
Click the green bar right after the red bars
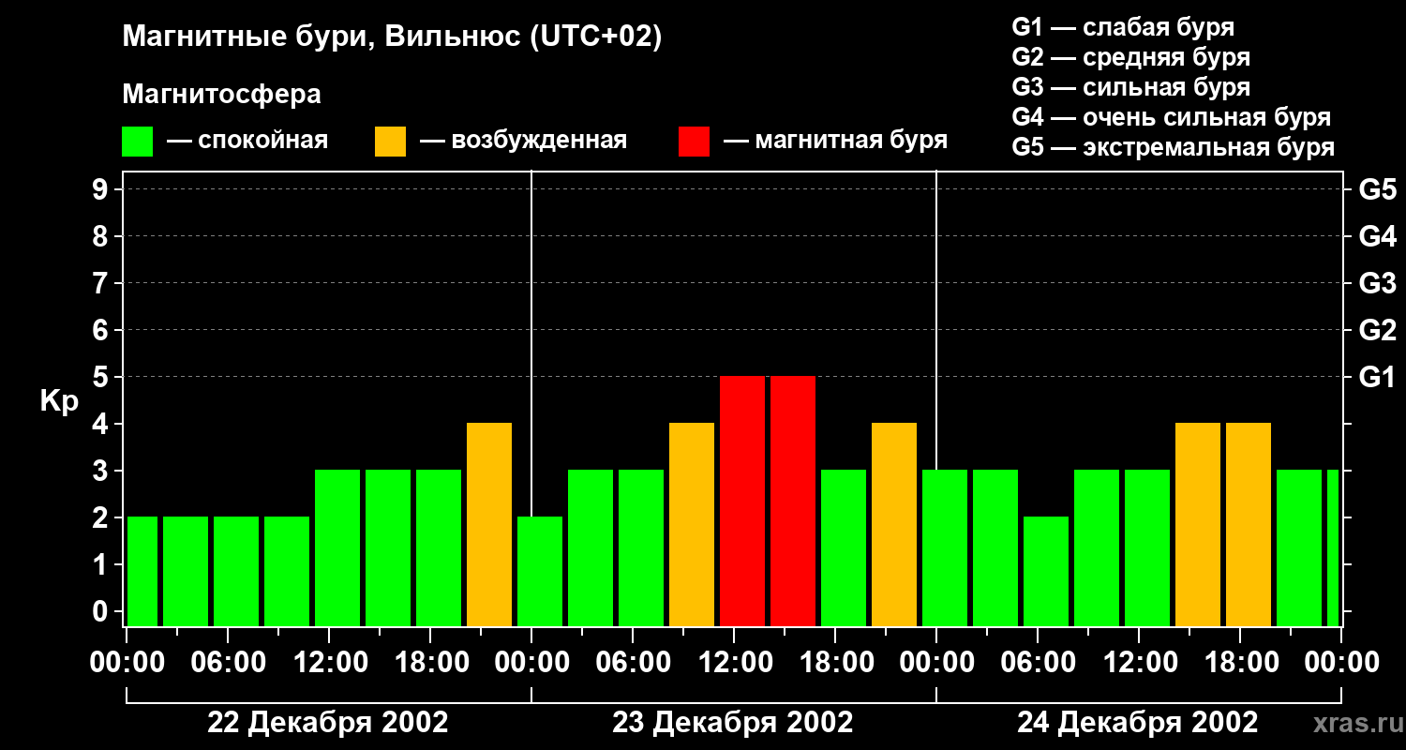coord(844,547)
